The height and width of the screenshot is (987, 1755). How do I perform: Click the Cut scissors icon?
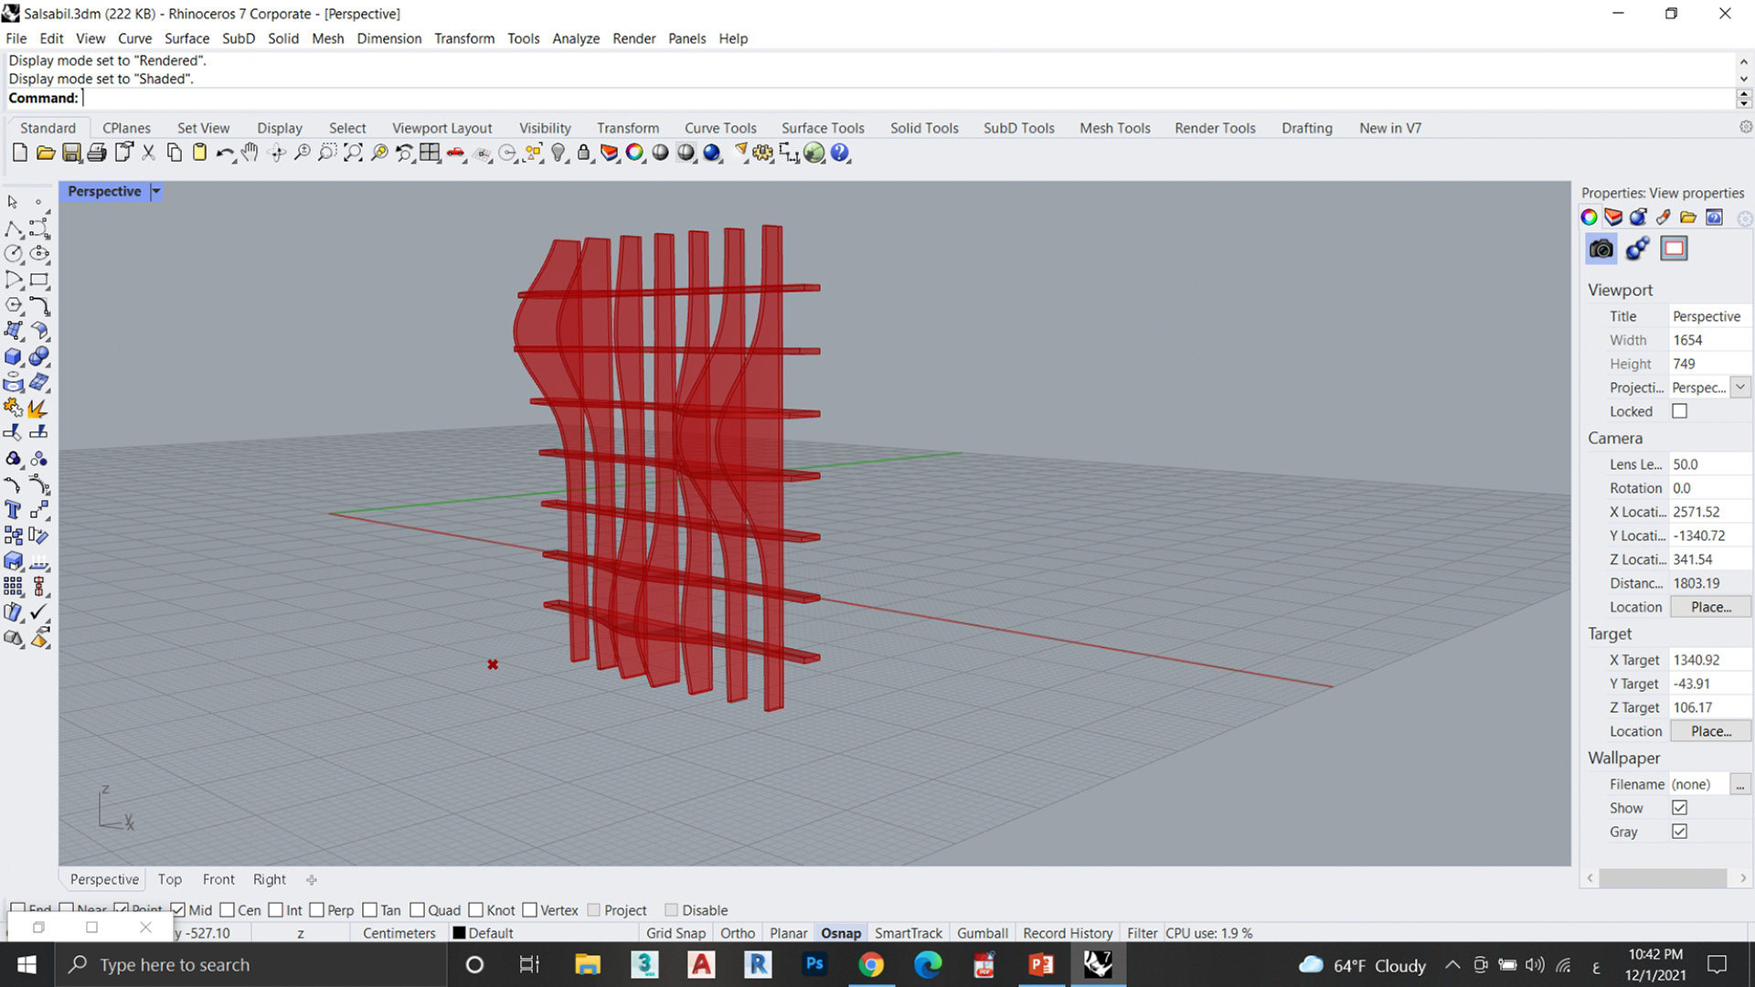[148, 153]
